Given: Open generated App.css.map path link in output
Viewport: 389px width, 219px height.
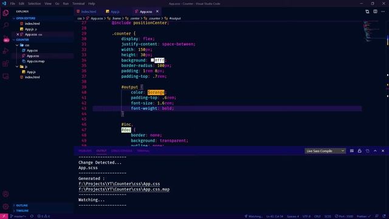Looking at the screenshot, I should click(124, 189).
